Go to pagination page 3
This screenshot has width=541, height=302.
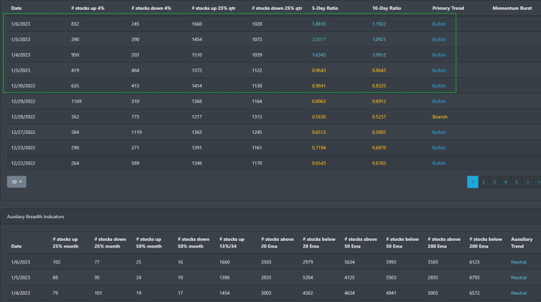pos(494,182)
